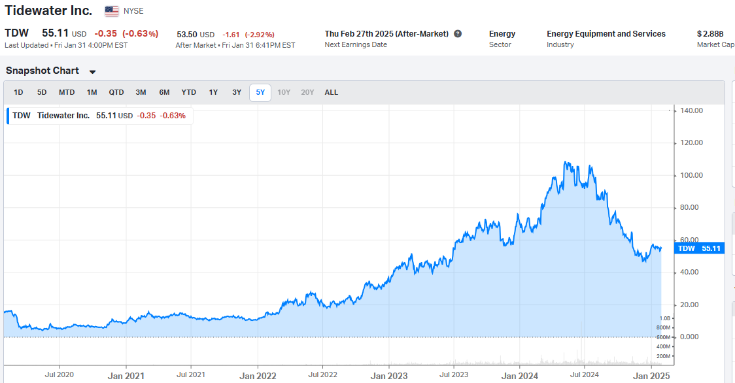Select the 3Y time range

pyautogui.click(x=237, y=92)
